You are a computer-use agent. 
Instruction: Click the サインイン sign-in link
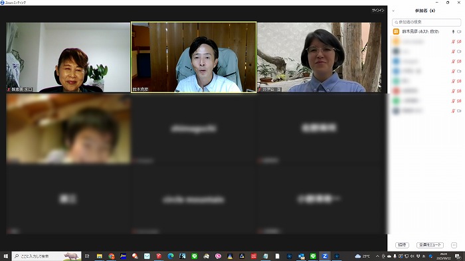[x=378, y=11]
